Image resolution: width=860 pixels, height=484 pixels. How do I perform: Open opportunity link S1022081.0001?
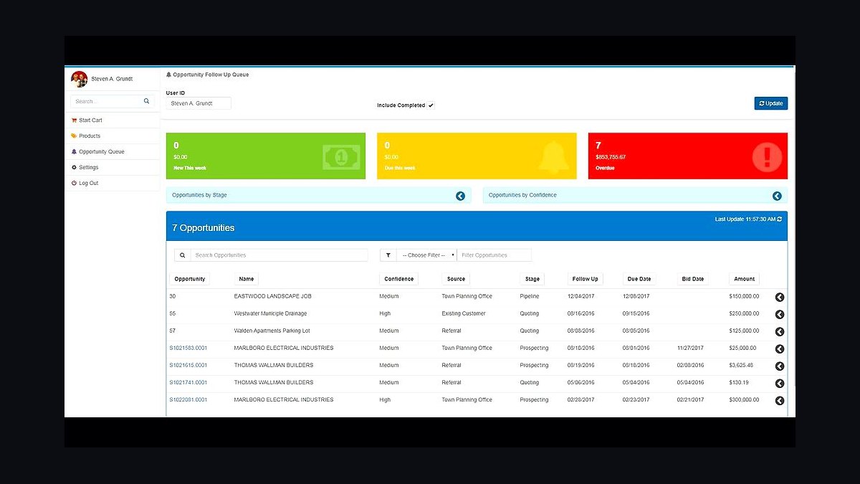[x=188, y=399]
